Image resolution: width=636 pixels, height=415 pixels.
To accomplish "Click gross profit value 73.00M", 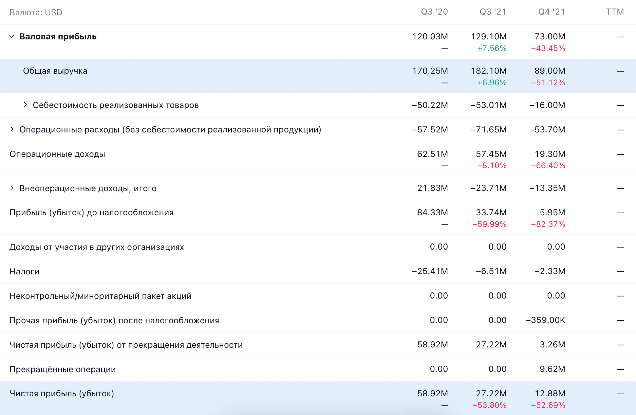I will coord(550,37).
